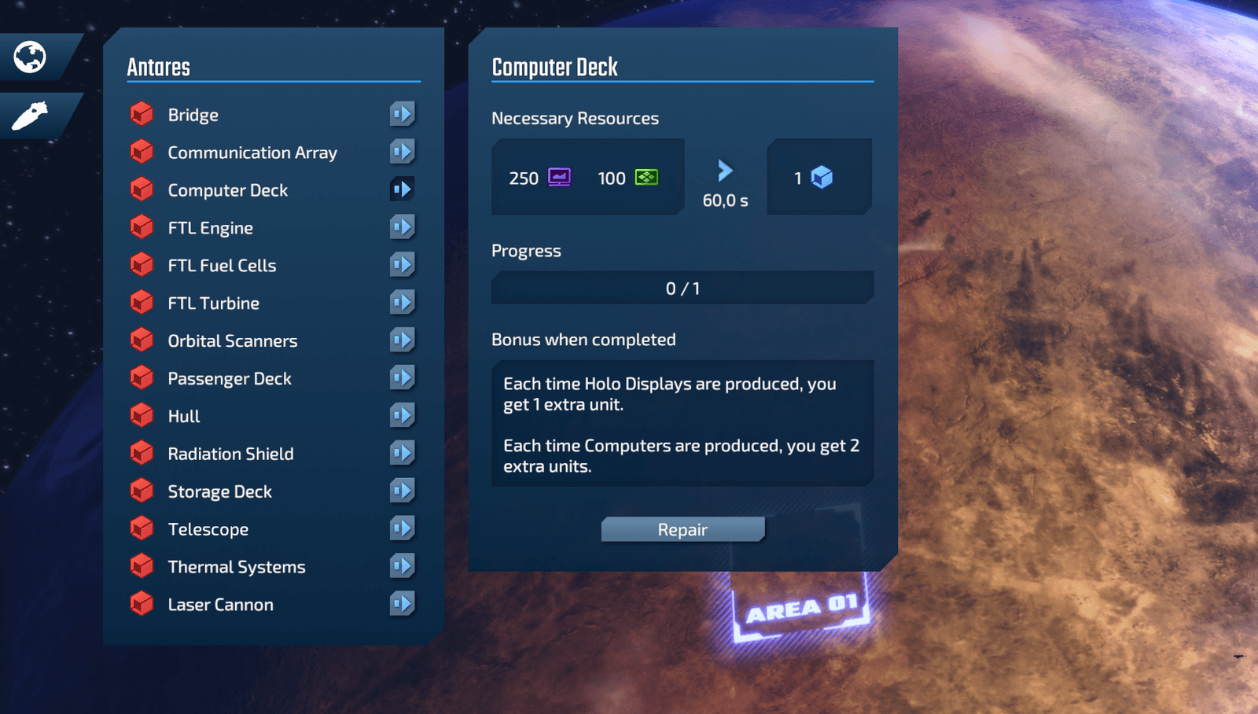Click the red cube icon beside Orbital Scanners

tap(142, 340)
